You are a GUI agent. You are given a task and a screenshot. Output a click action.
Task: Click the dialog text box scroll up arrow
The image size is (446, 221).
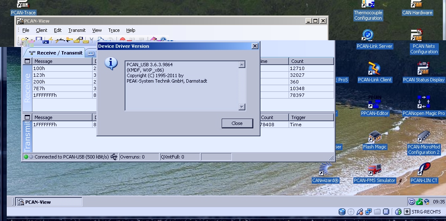coord(242,64)
